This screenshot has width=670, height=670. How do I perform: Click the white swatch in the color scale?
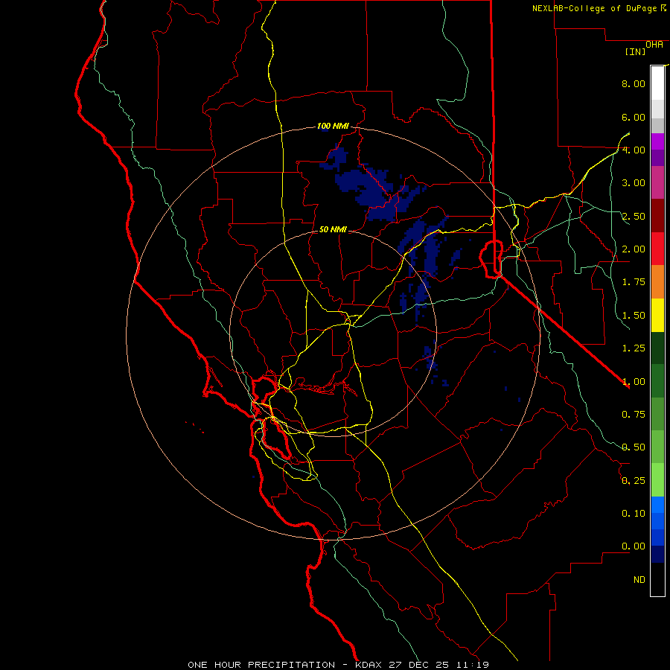click(657, 83)
